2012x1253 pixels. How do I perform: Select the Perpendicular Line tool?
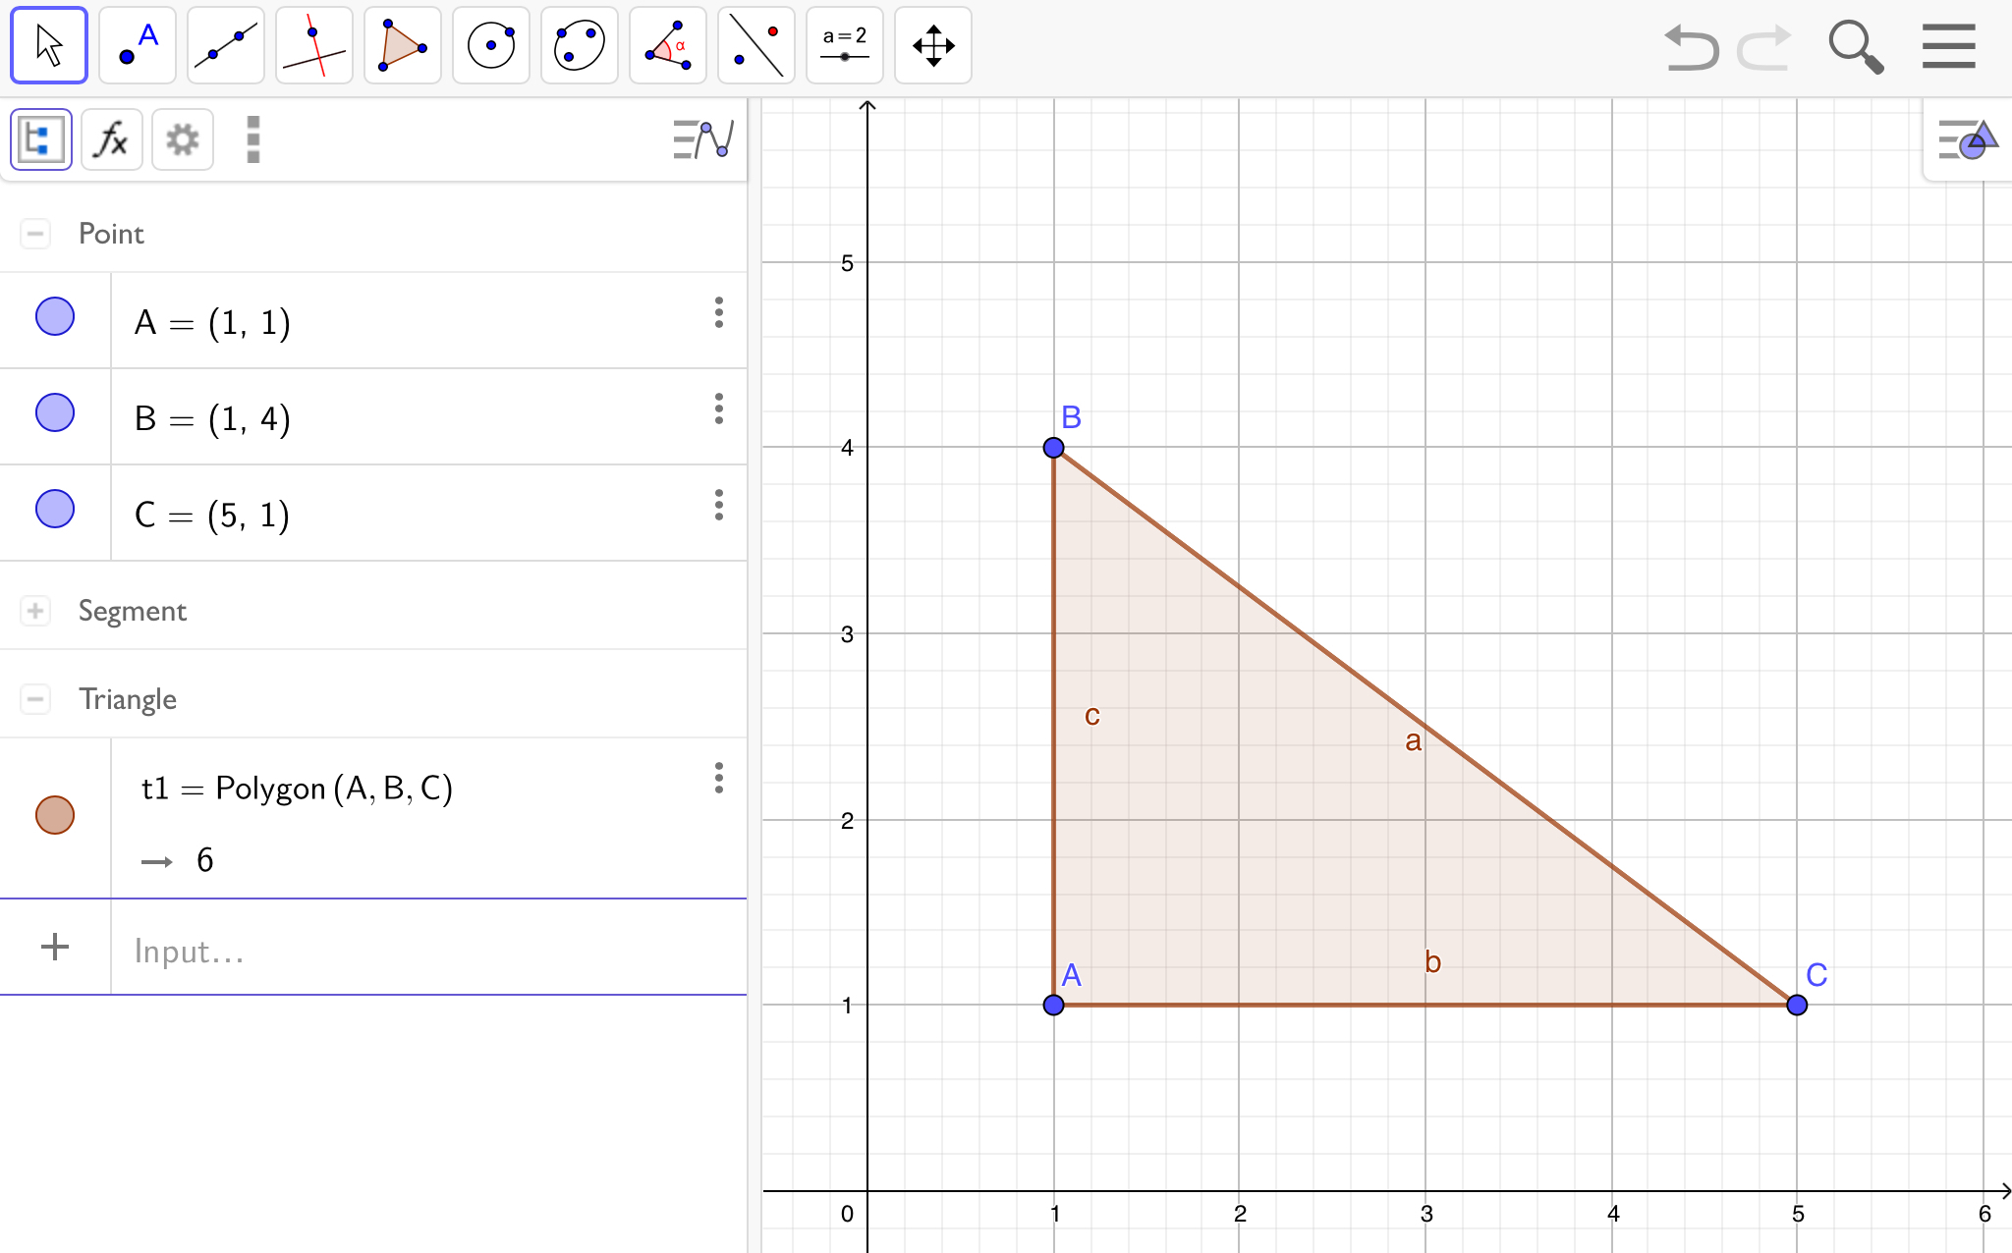[x=314, y=45]
